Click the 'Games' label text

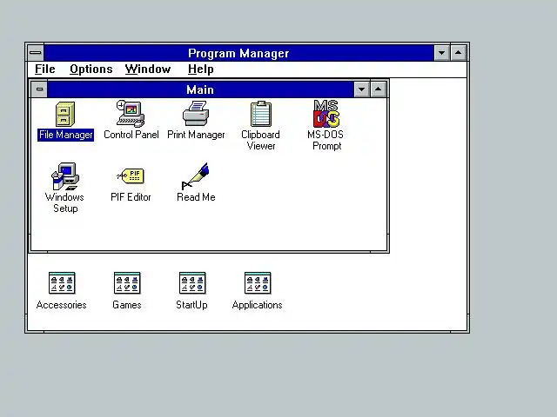(x=127, y=305)
